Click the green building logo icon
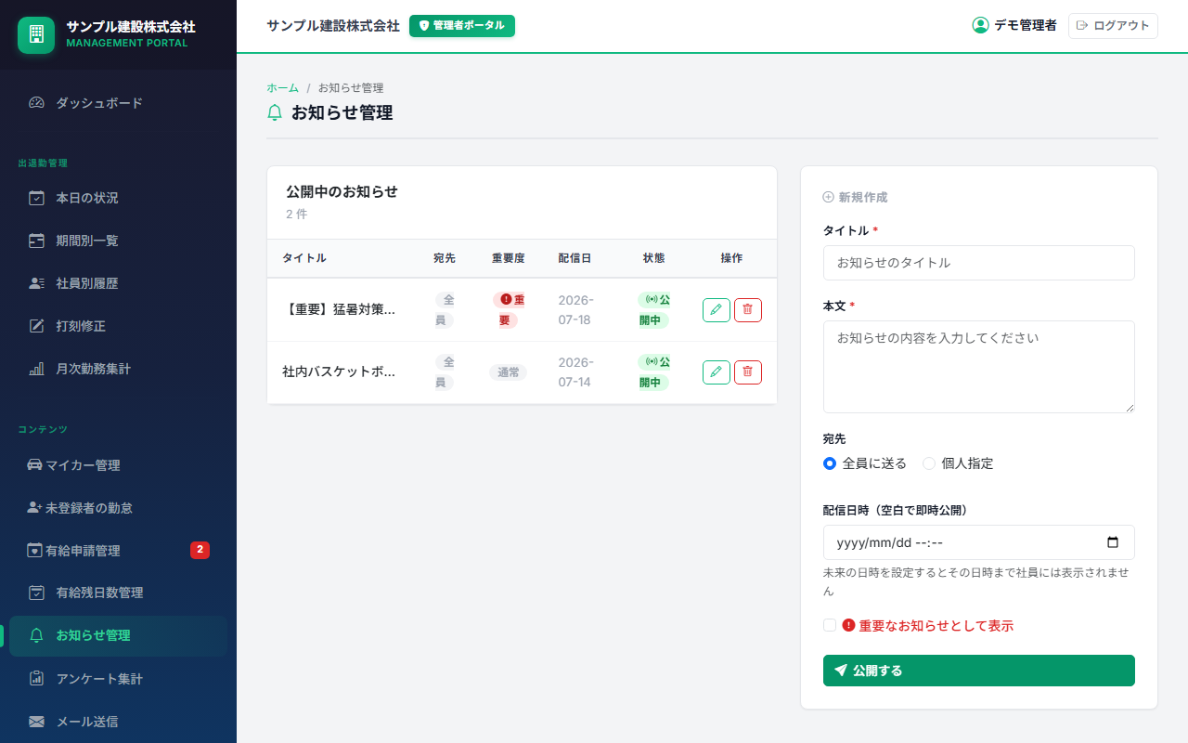The width and height of the screenshot is (1188, 743). pyautogui.click(x=36, y=35)
